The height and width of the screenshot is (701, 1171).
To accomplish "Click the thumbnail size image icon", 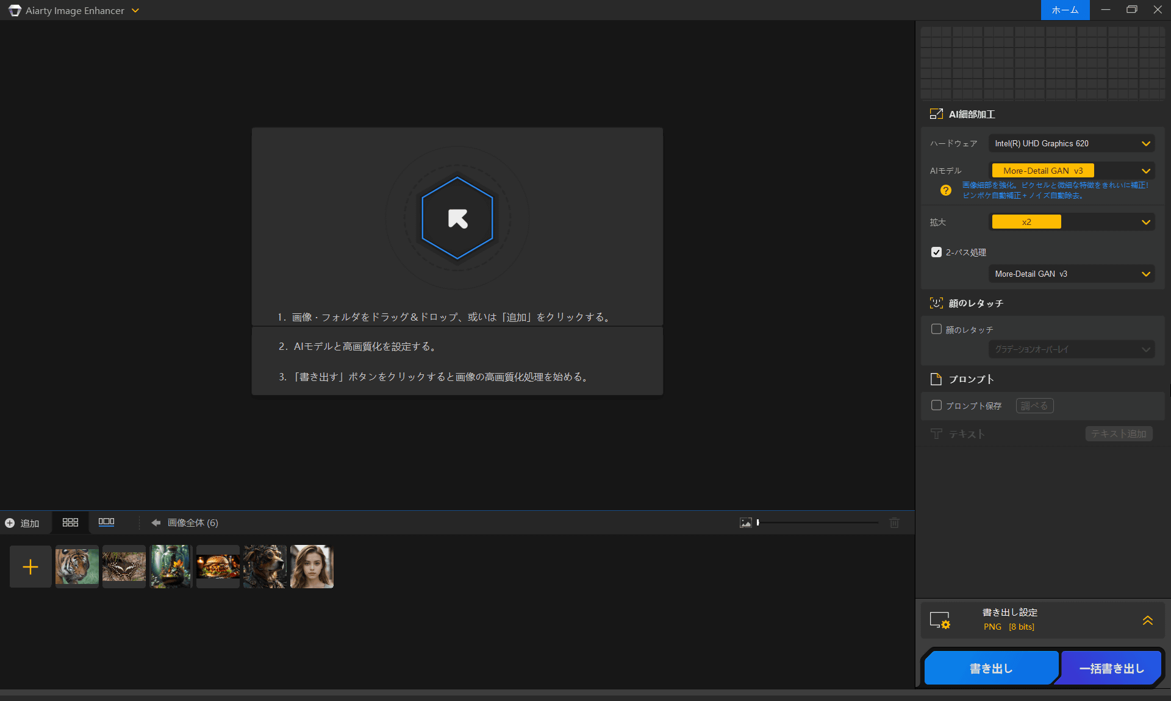I will 745,523.
